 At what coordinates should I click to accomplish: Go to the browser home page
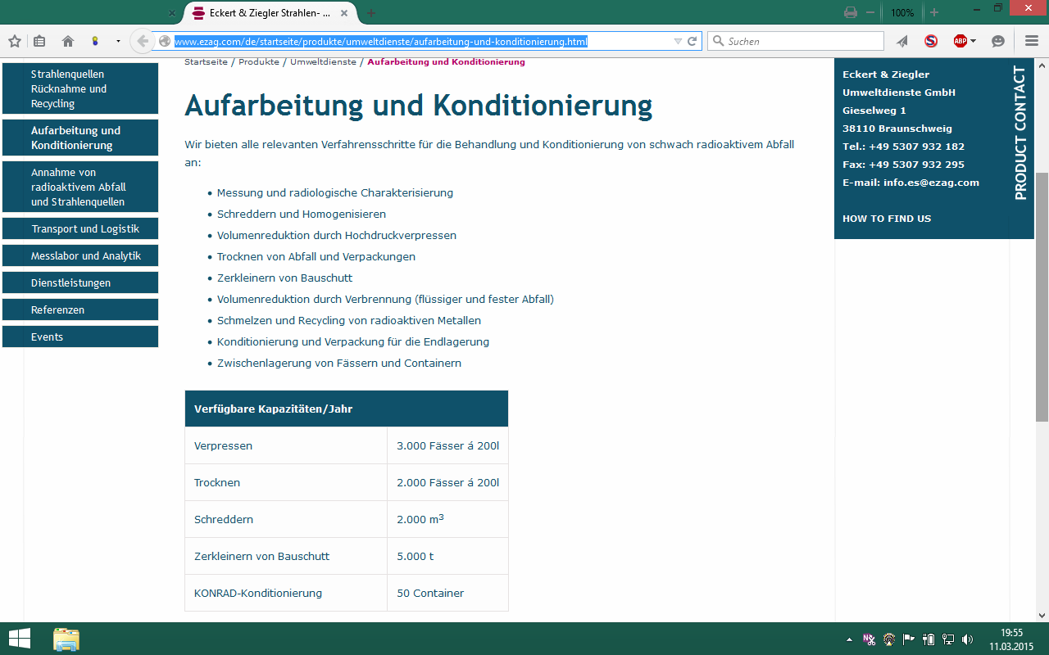(68, 41)
